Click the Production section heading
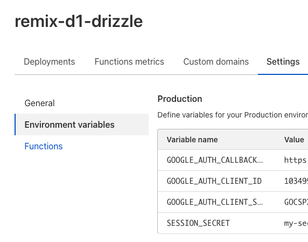 180,99
